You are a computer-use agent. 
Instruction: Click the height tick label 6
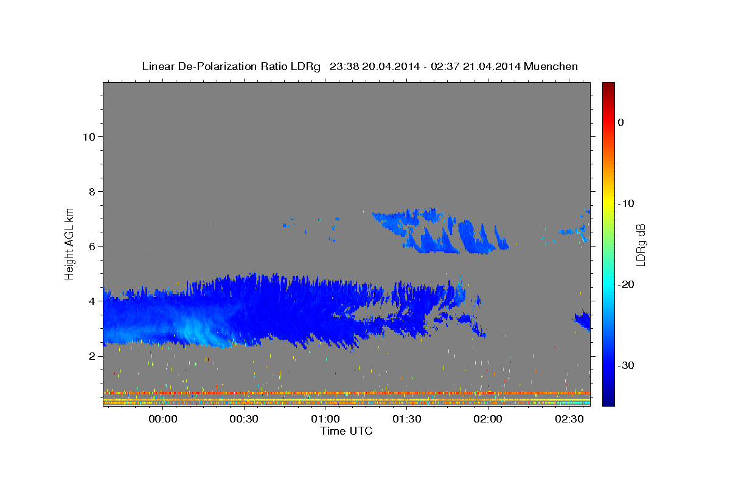coord(91,246)
